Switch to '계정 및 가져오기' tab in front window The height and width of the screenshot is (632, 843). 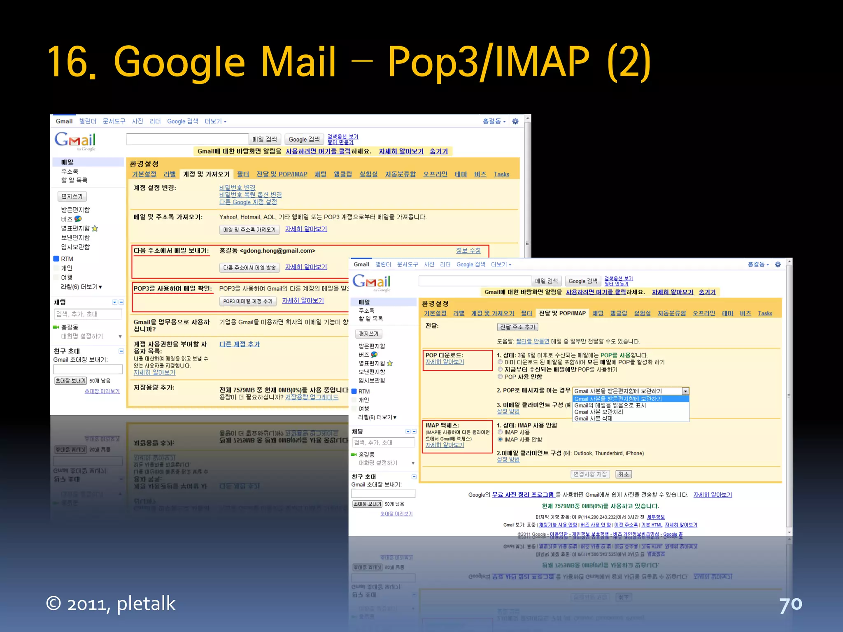point(492,314)
